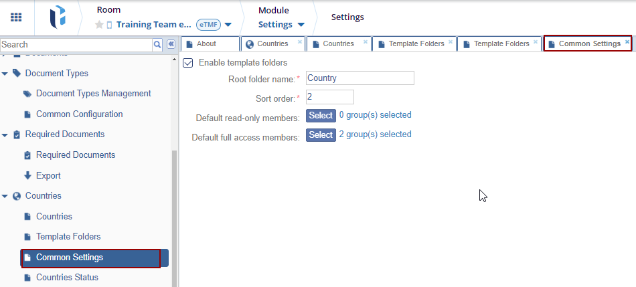Viewport: 636px width, 287px height.
Task: Toggle Enable template folders checkbox
Action: pyautogui.click(x=188, y=63)
